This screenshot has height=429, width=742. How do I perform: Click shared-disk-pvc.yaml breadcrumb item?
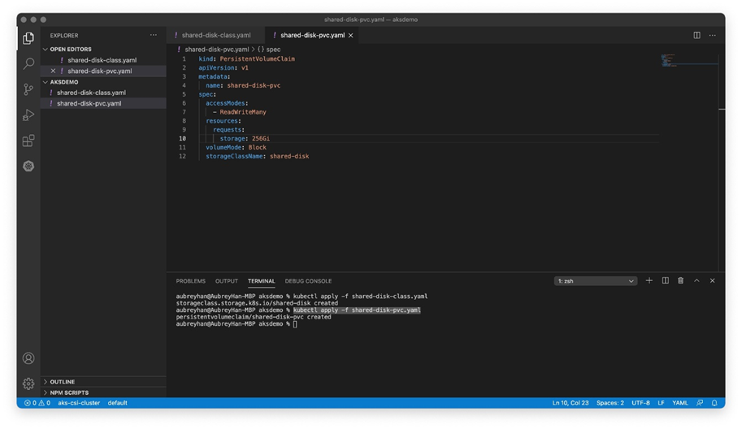[217, 50]
